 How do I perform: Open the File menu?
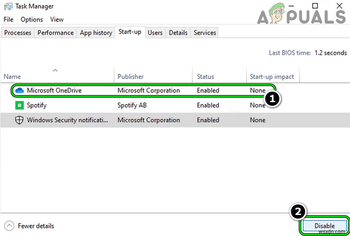point(9,19)
